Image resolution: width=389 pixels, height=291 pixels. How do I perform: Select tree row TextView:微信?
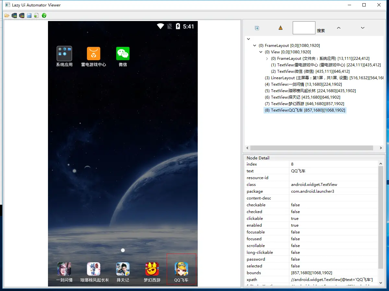(310, 71)
